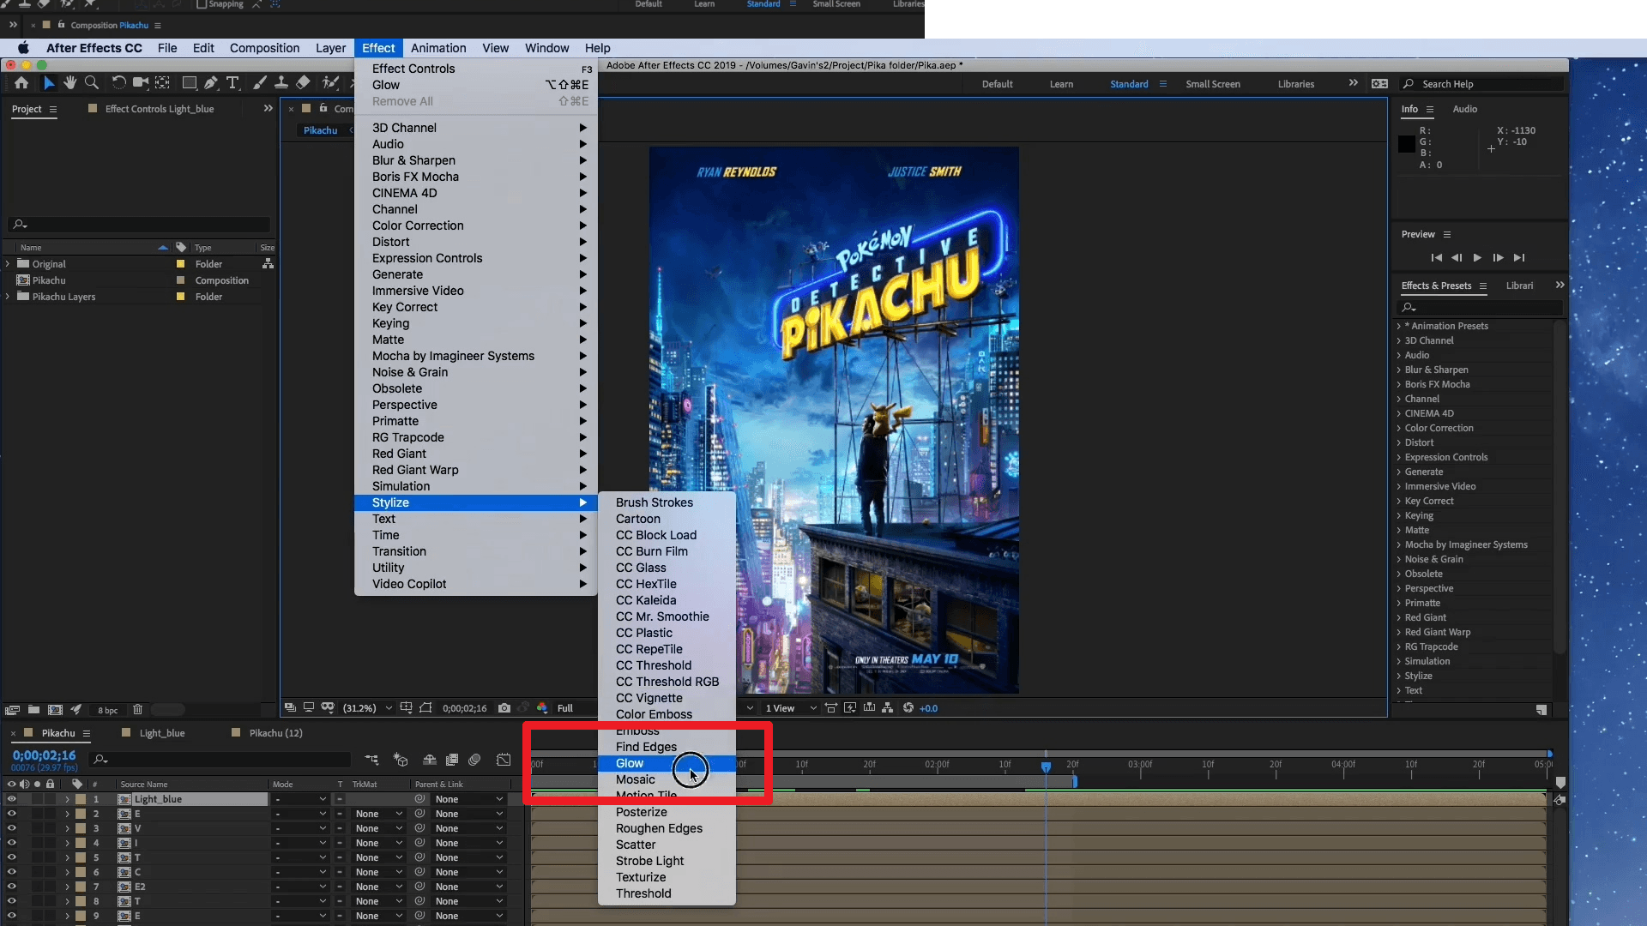Click the Graph Editor icon in timeline
The height and width of the screenshot is (926, 1647).
(x=504, y=760)
